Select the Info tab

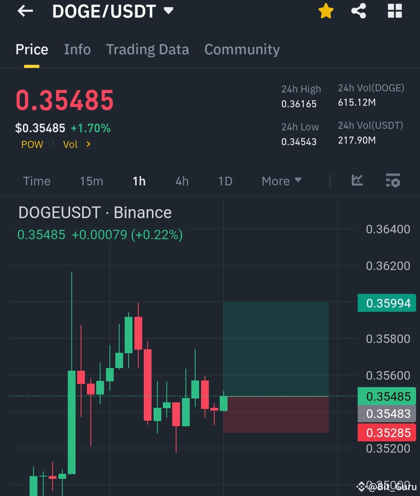point(77,49)
